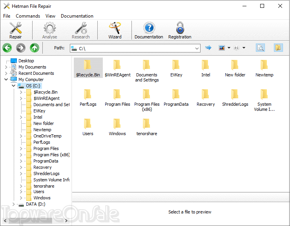
Task: Collapse the OS (C:) tree node
Action: (x=13, y=86)
